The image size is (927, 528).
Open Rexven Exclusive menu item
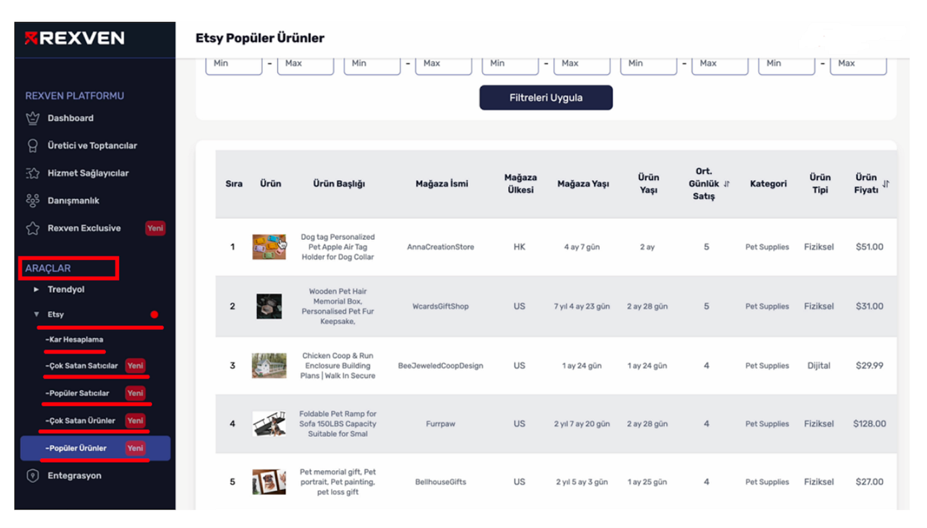84,228
